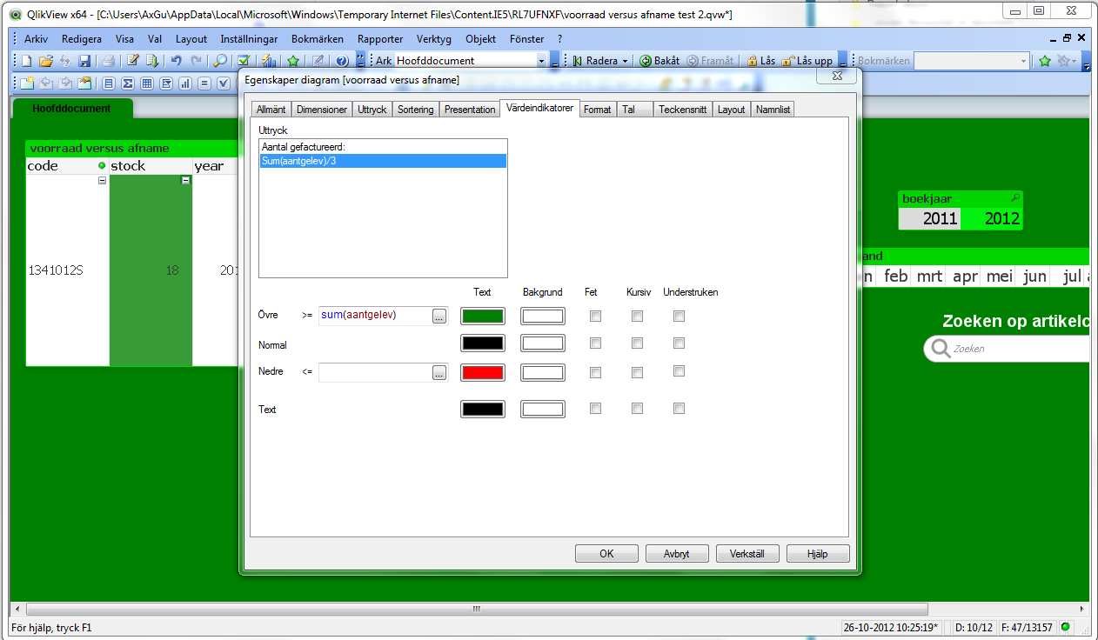
Task: Check Fet for the Övre row
Action: tap(595, 317)
